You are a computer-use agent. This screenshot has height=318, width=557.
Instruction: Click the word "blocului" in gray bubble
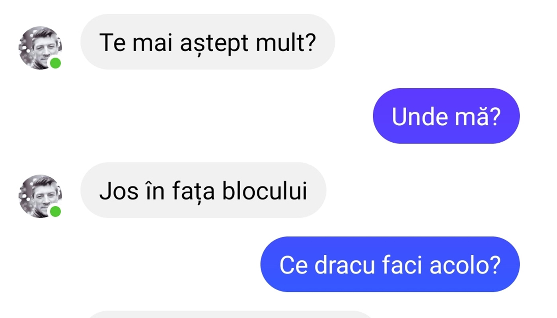tap(265, 191)
